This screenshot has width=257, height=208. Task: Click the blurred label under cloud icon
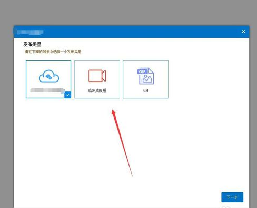click(x=48, y=91)
